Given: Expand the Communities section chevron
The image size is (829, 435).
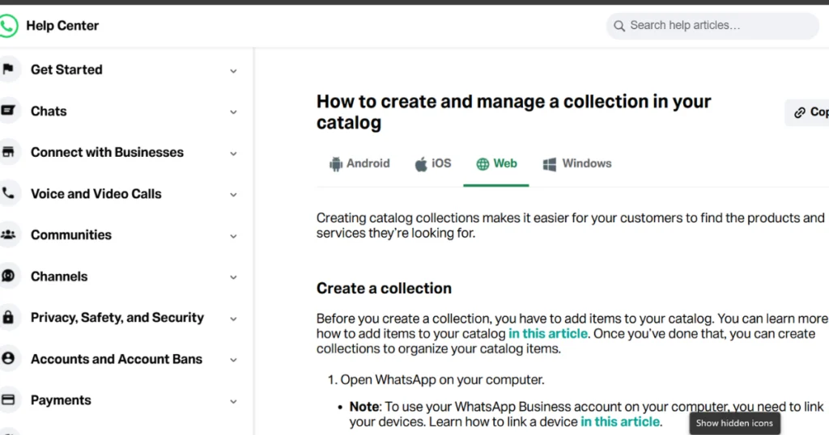Looking at the screenshot, I should click(233, 236).
